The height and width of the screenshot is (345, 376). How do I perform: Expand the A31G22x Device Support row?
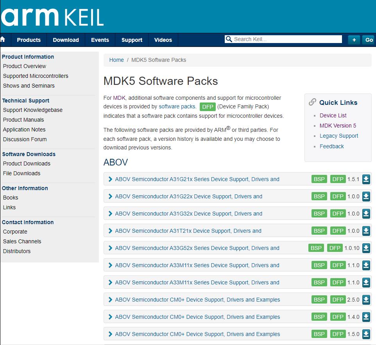point(110,196)
